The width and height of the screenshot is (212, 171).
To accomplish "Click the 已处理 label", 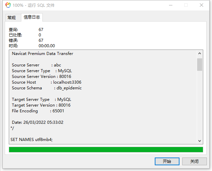I will point(15,35).
